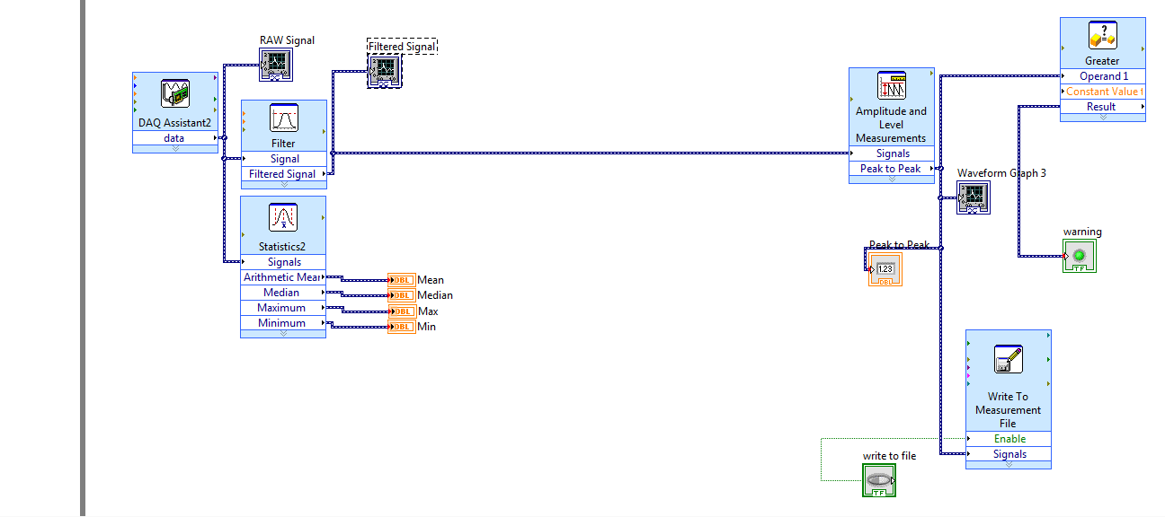Image resolution: width=1165 pixels, height=517 pixels.
Task: Expand the Statistics2 node bottom chevron
Action: click(282, 335)
